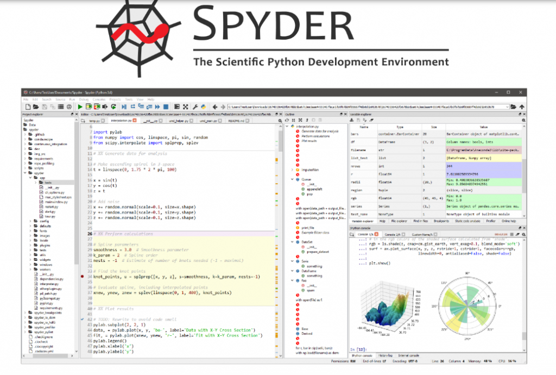Viewport: 556px width, 375px height.
Task: Click the New file icon in toolbar
Action: pos(27,108)
